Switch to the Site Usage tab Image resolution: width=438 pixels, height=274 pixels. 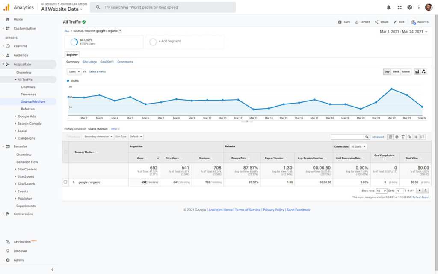tap(90, 62)
